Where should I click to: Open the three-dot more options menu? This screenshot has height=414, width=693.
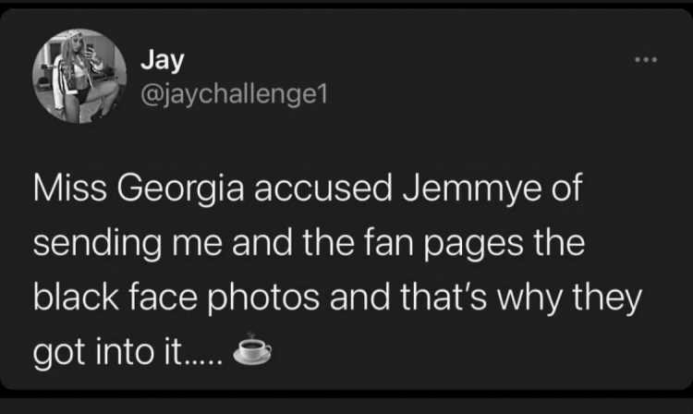tap(646, 59)
